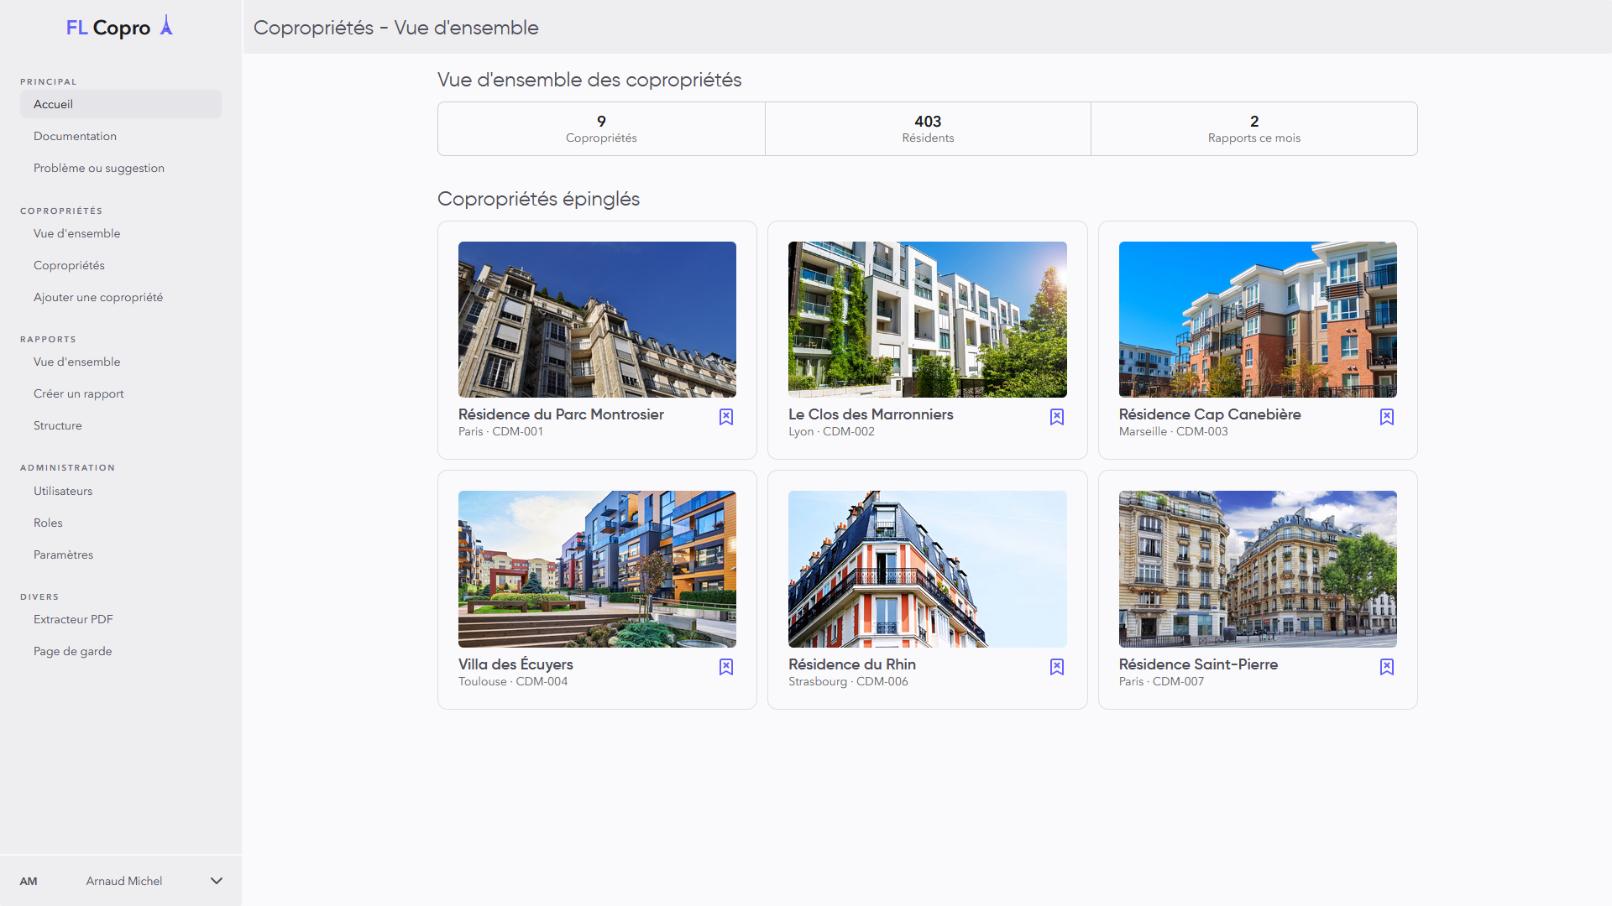Viewport: 1612px width, 906px height.
Task: Click the Strasbourg · CDM-006 subtitle
Action: [848, 681]
